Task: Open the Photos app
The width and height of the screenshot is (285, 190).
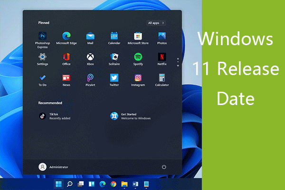Action: point(162,38)
